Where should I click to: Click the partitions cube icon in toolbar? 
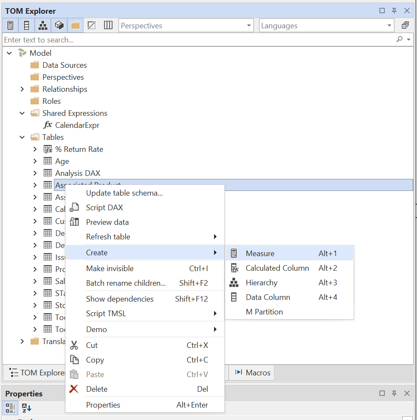pos(59,26)
